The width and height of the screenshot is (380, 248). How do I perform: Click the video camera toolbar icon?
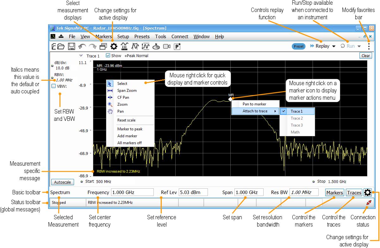point(167,47)
